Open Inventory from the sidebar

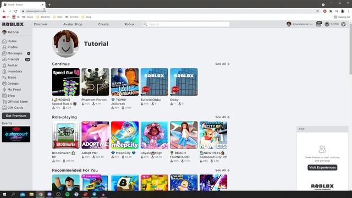click(x=12, y=71)
